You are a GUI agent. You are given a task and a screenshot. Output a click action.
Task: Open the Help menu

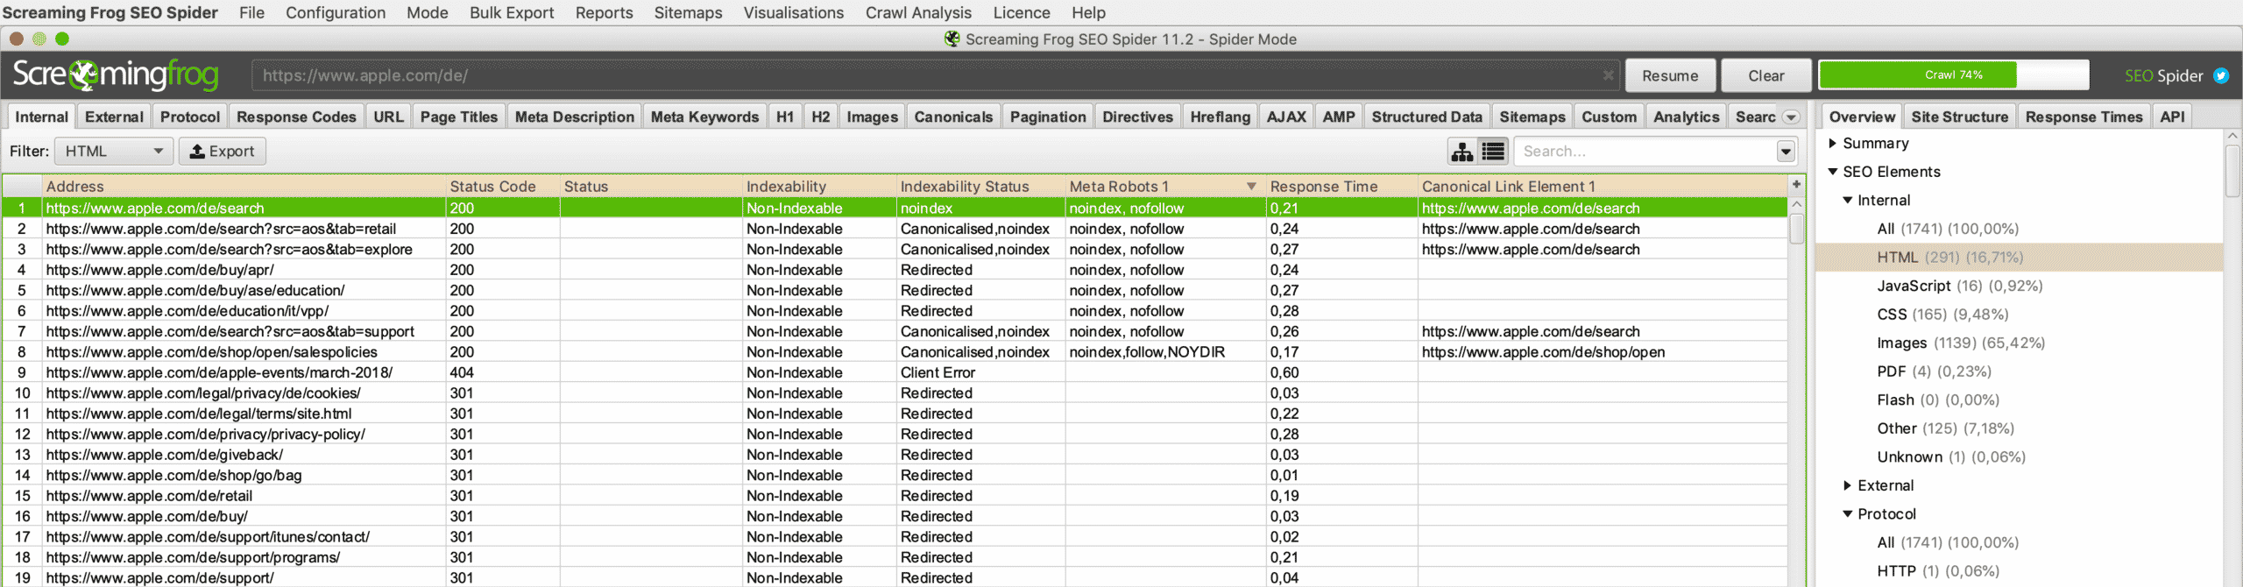pos(1088,13)
